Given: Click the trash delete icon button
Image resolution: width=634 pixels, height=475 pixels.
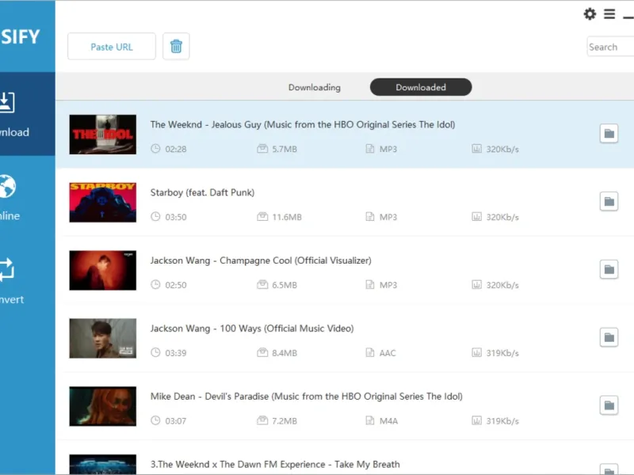Looking at the screenshot, I should [176, 47].
